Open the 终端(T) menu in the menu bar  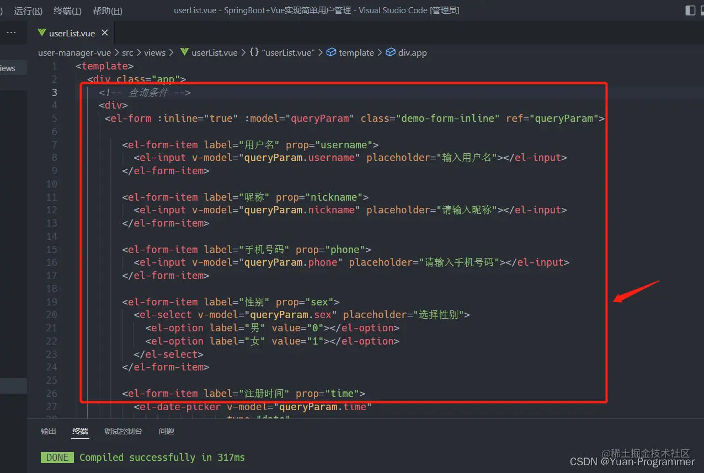[x=68, y=10]
